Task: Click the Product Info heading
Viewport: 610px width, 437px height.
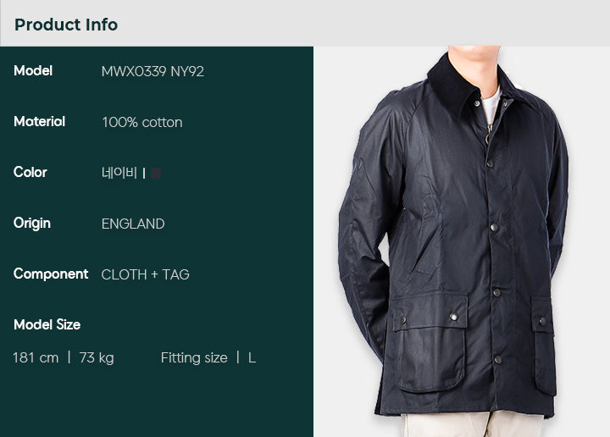Action: click(66, 25)
